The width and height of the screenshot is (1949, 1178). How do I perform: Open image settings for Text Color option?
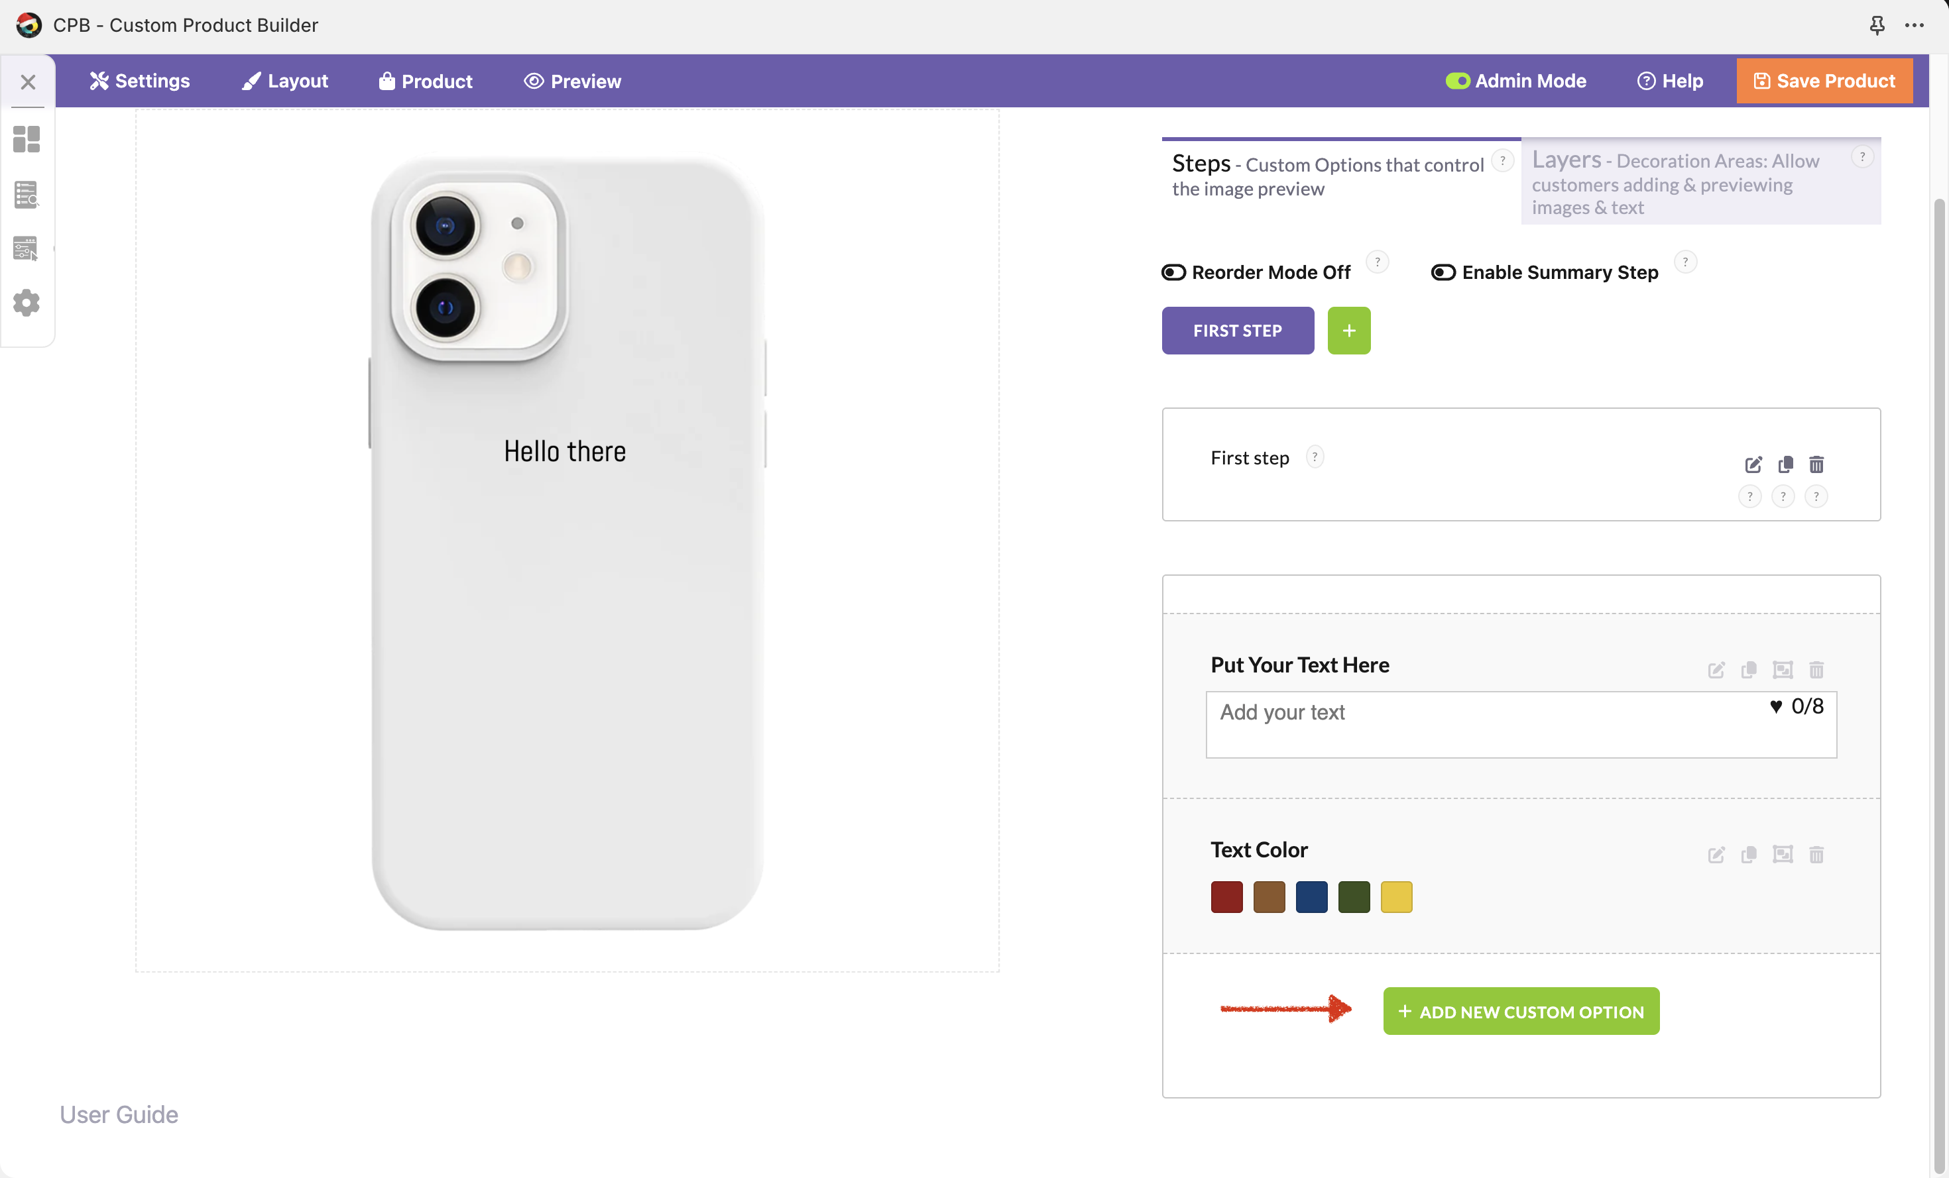click(x=1782, y=855)
